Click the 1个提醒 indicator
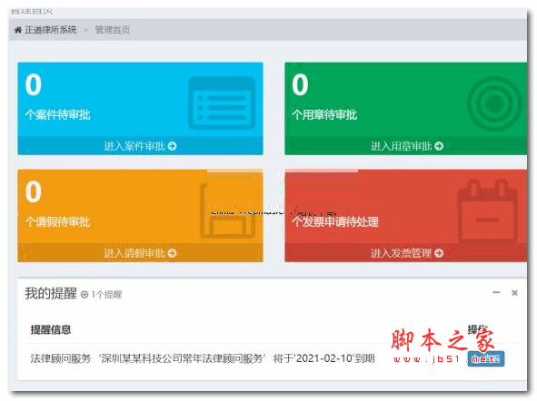 106,295
